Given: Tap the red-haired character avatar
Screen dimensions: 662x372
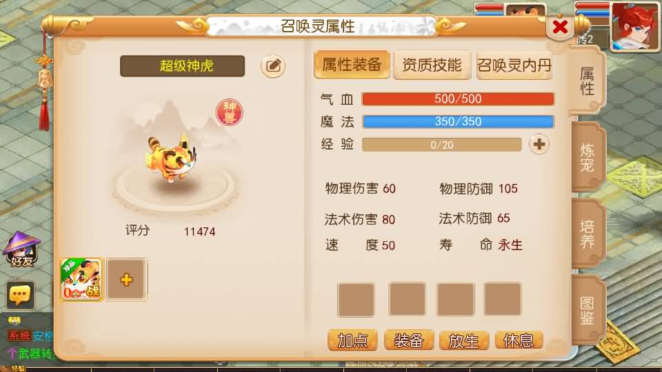Looking at the screenshot, I should pos(635,26).
